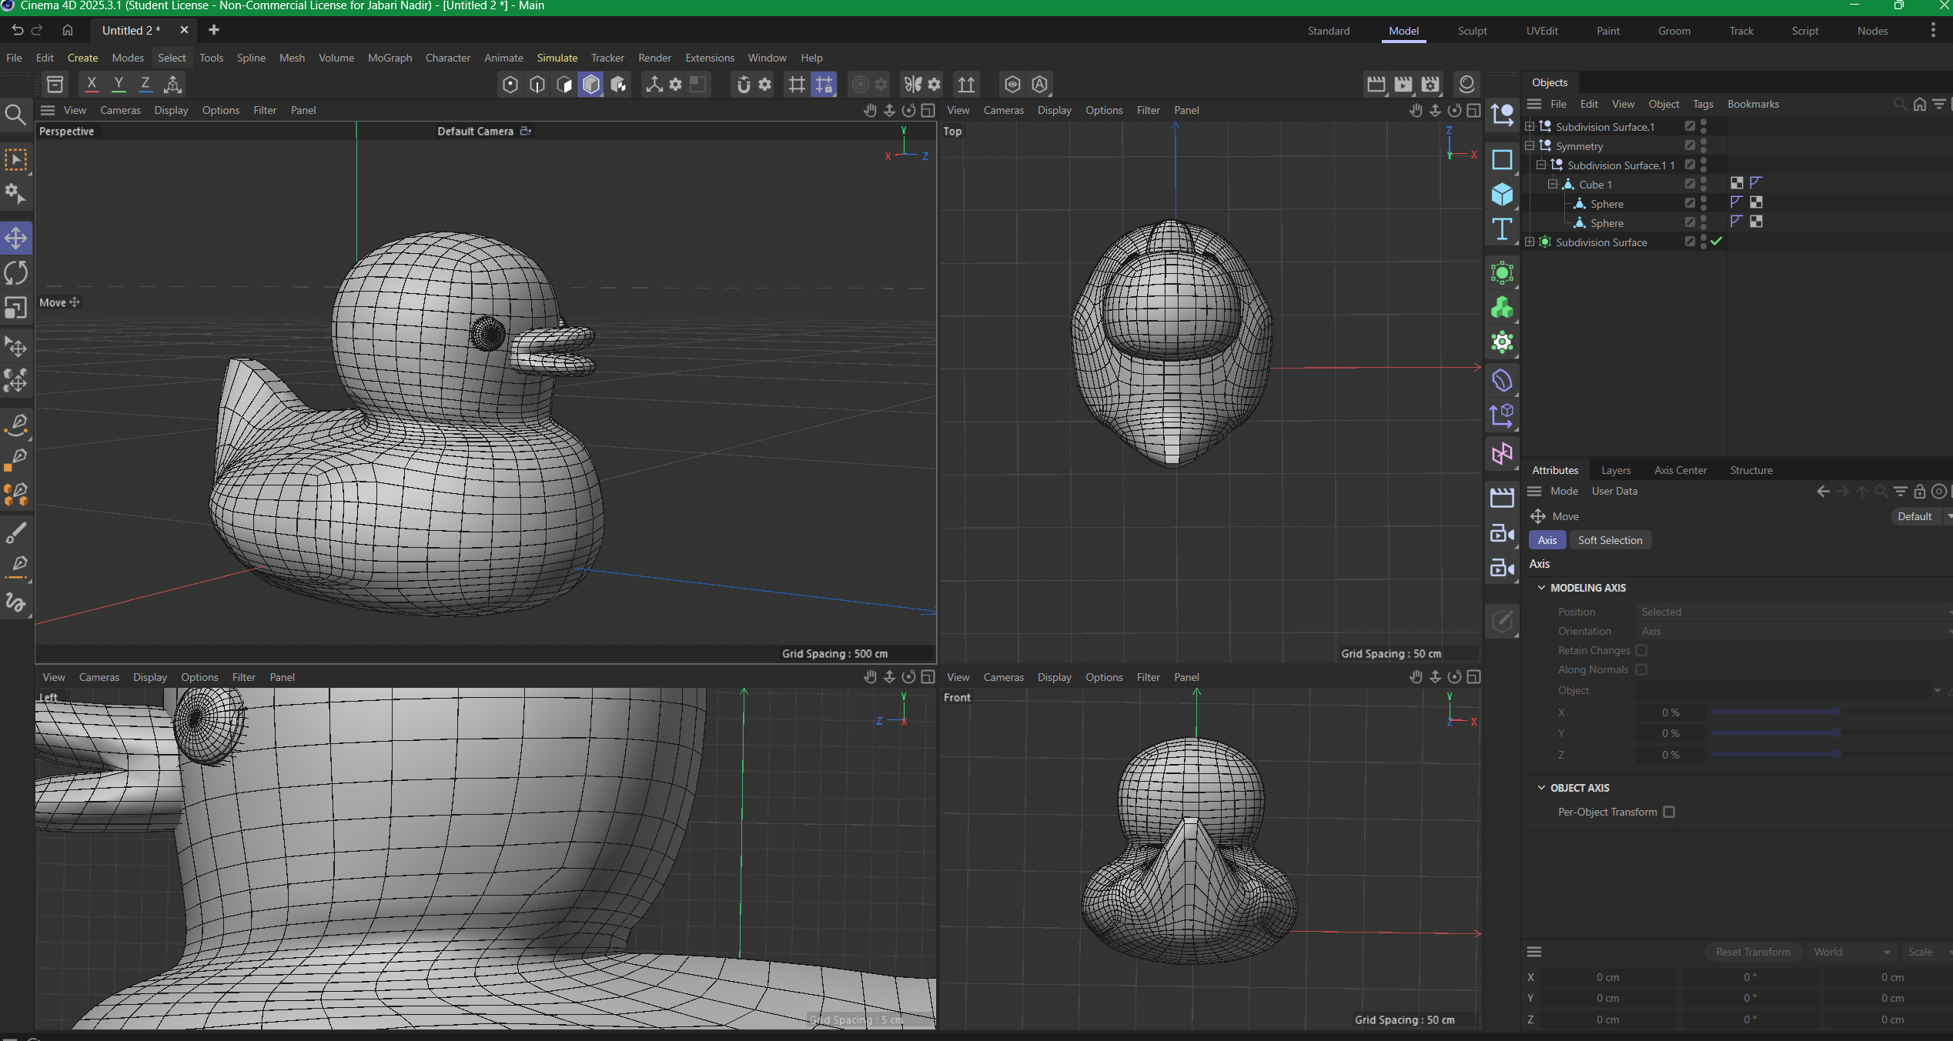Image resolution: width=1953 pixels, height=1041 pixels.
Task: Toggle the X axis lock icon
Action: 92,85
